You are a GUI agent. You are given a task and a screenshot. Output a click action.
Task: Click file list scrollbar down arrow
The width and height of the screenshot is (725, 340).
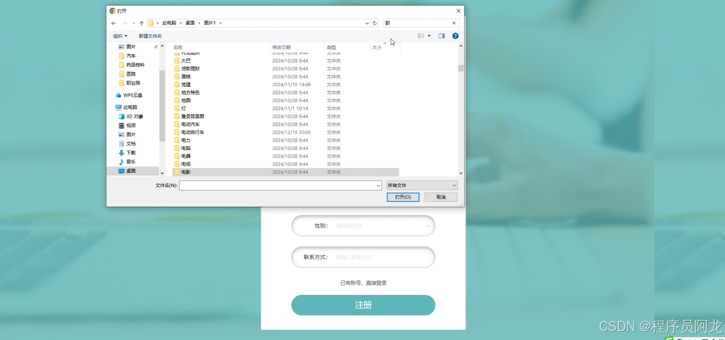pos(461,173)
